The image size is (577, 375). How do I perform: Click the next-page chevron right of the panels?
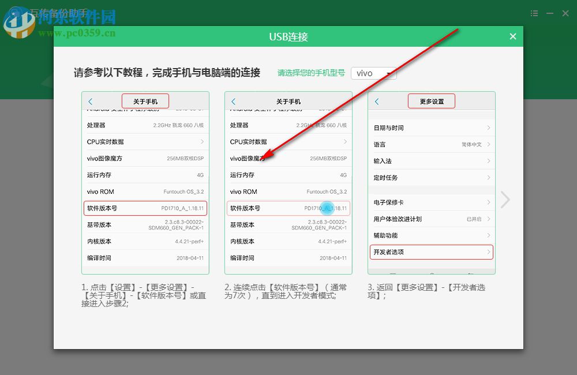pos(505,199)
